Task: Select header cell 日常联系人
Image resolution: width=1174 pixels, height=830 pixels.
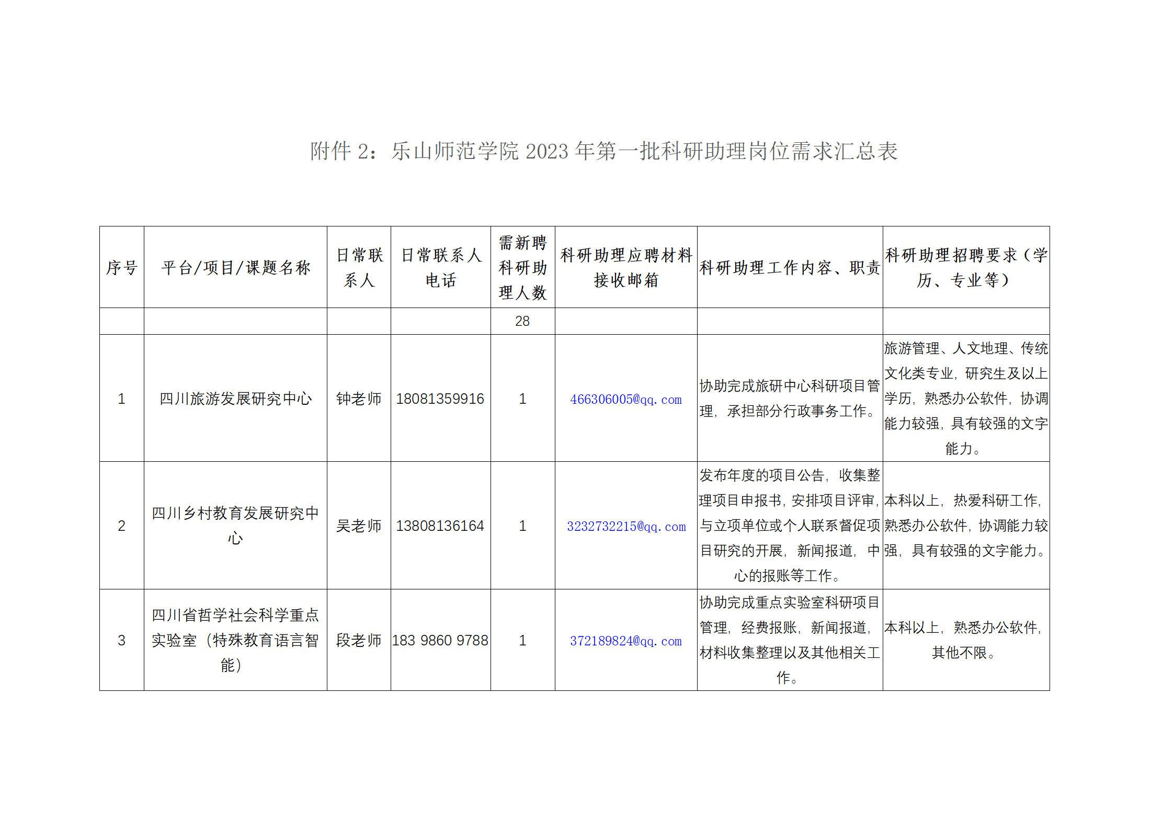Action: [359, 268]
